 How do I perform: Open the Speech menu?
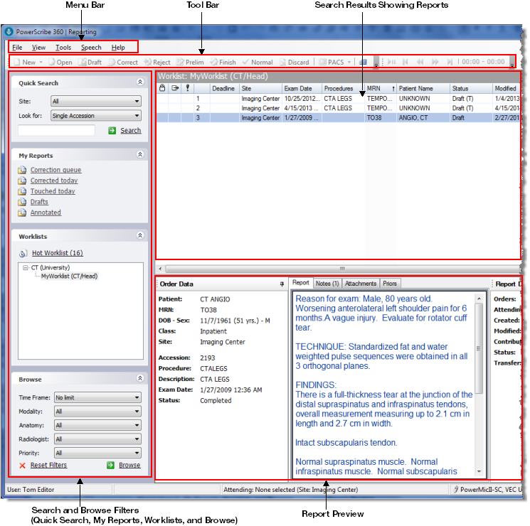click(x=91, y=48)
